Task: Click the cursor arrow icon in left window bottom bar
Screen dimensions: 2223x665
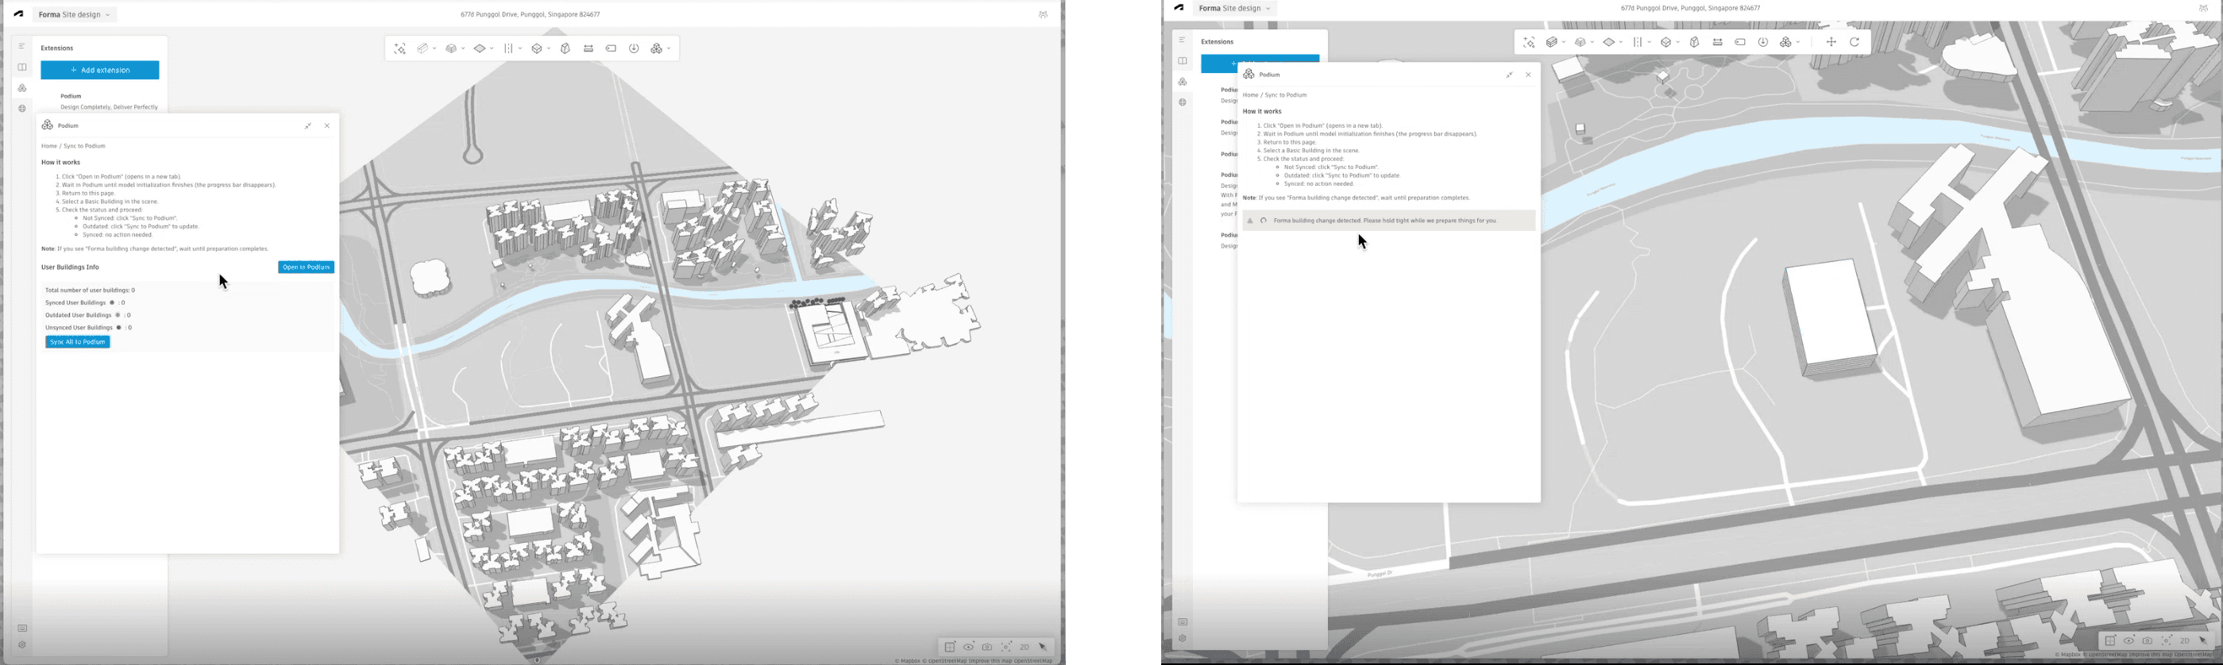Action: pos(1044,647)
